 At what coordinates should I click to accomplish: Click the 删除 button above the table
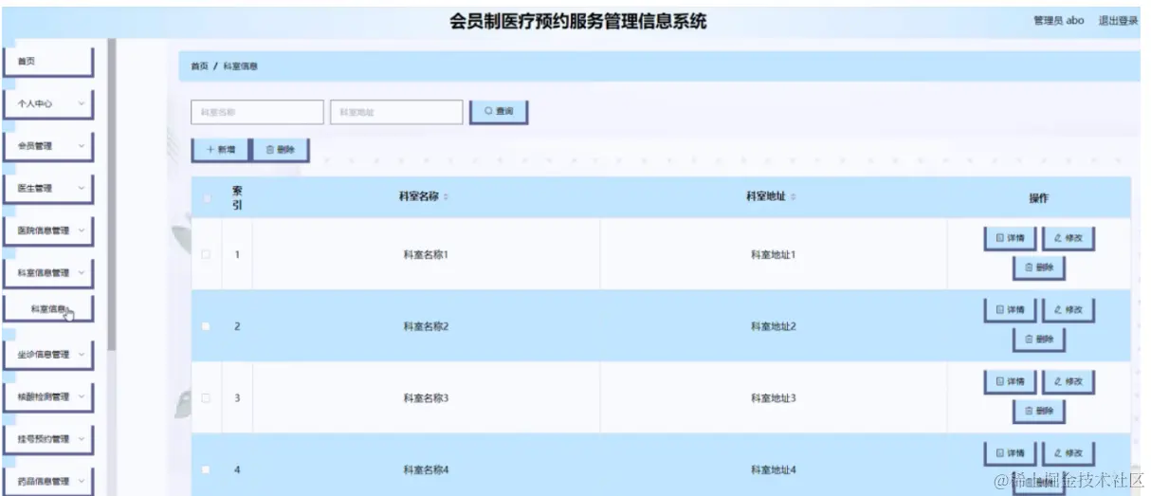tap(281, 150)
